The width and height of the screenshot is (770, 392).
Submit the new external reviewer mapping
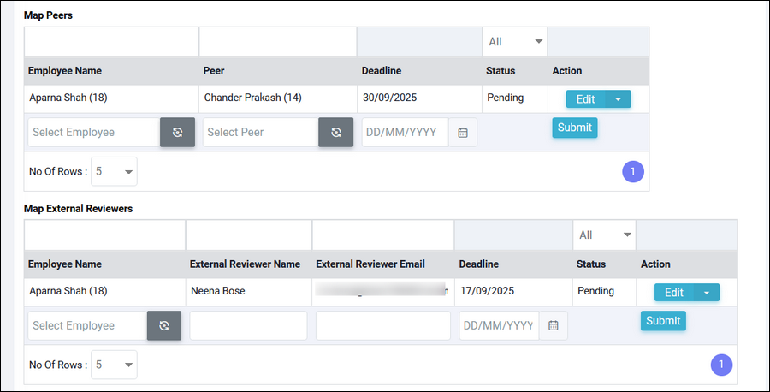[x=663, y=321]
